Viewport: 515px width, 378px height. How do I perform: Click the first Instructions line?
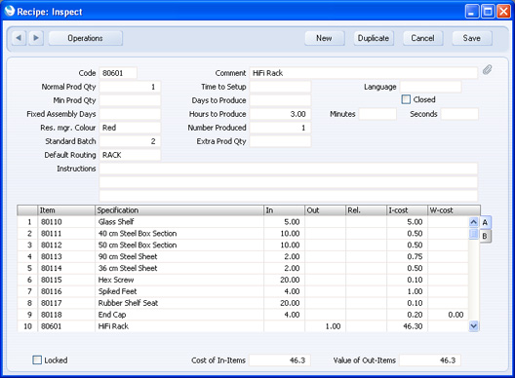[x=289, y=169]
